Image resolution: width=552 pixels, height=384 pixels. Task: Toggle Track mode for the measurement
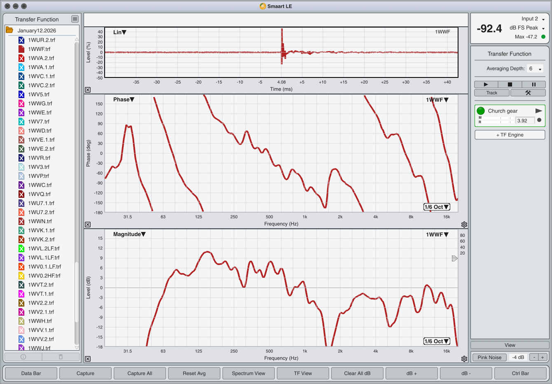(491, 92)
